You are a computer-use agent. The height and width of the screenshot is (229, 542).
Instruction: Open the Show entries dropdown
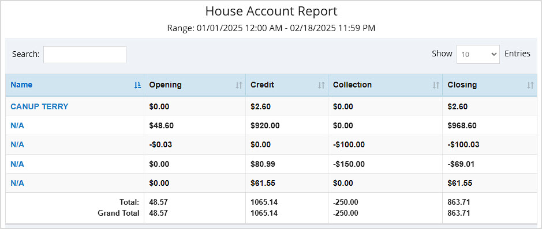[x=478, y=54]
